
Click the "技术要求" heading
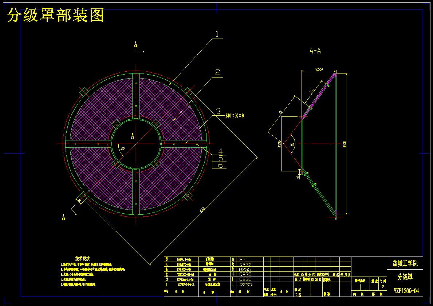coord(83,259)
